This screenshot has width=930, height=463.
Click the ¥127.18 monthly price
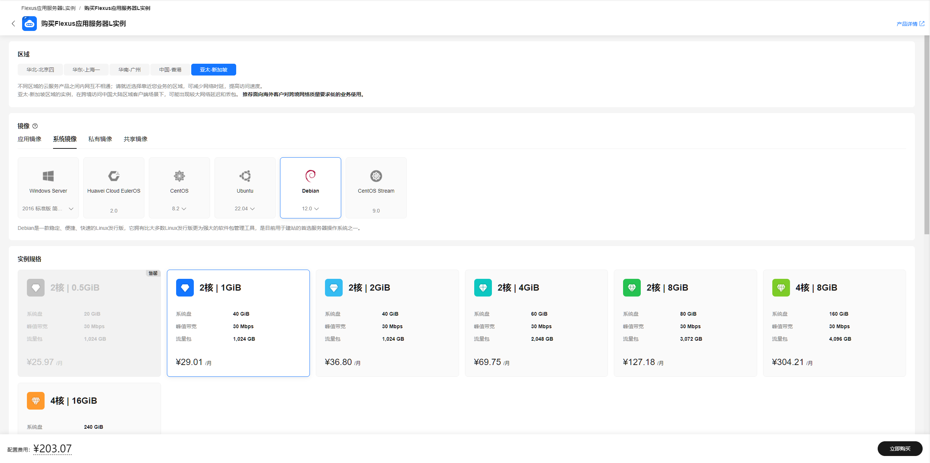coord(639,362)
